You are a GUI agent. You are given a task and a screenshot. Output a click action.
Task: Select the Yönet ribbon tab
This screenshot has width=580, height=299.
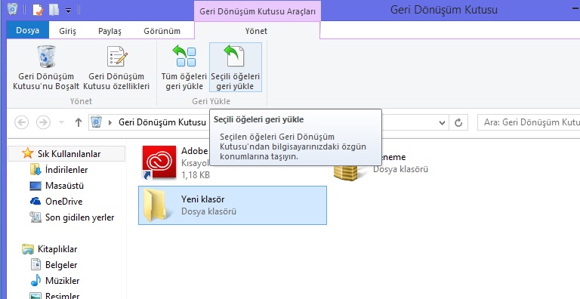point(256,31)
